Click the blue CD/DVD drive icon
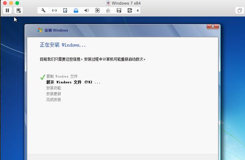 click(76, 10)
